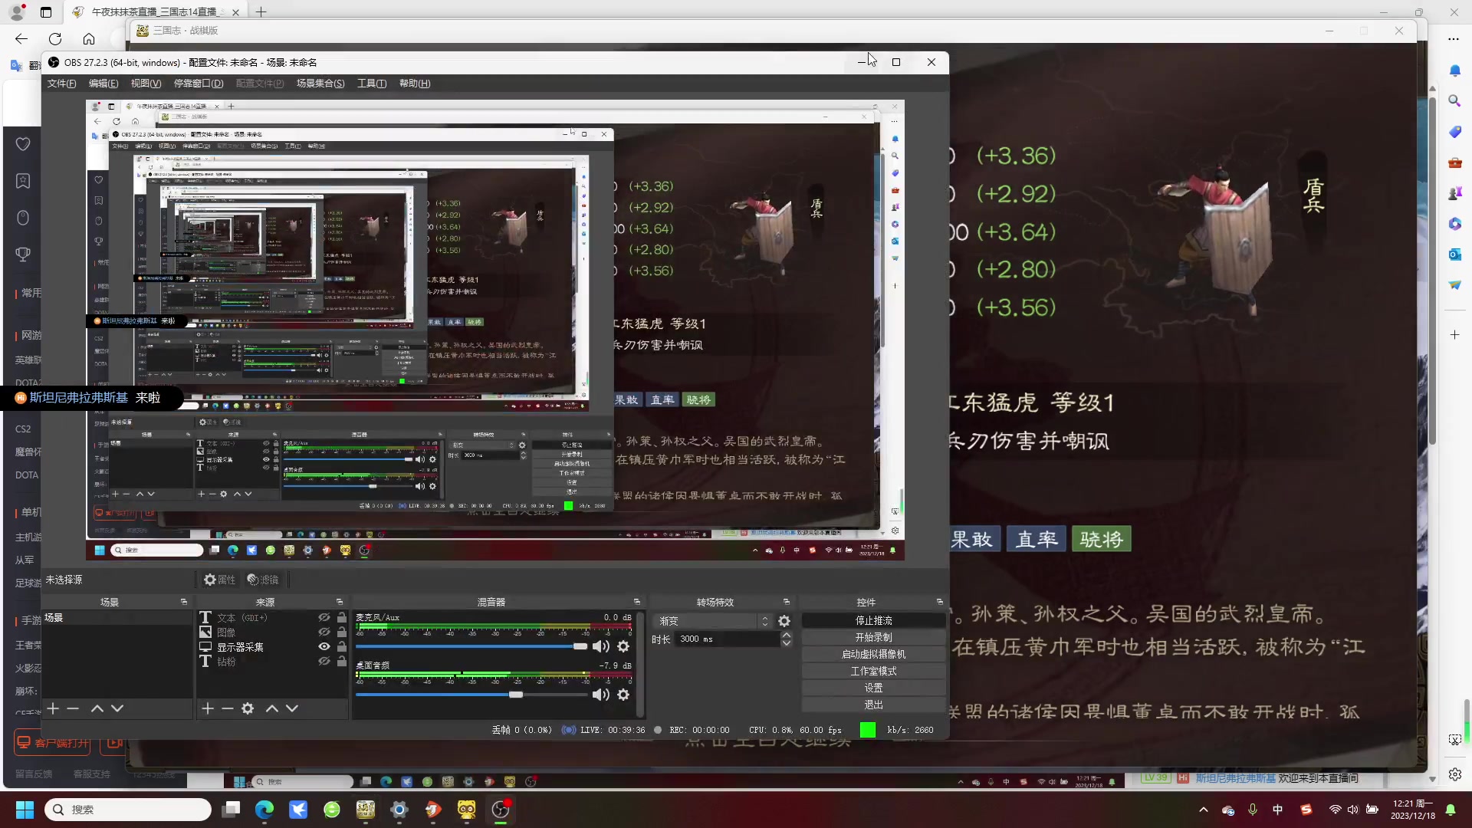This screenshot has width=1472, height=828.
Task: Open Task View from the taskbar
Action: pyautogui.click(x=231, y=810)
